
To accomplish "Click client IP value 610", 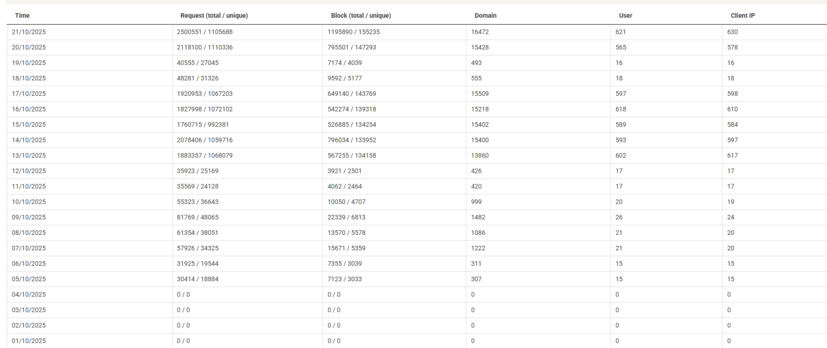I will point(732,109).
